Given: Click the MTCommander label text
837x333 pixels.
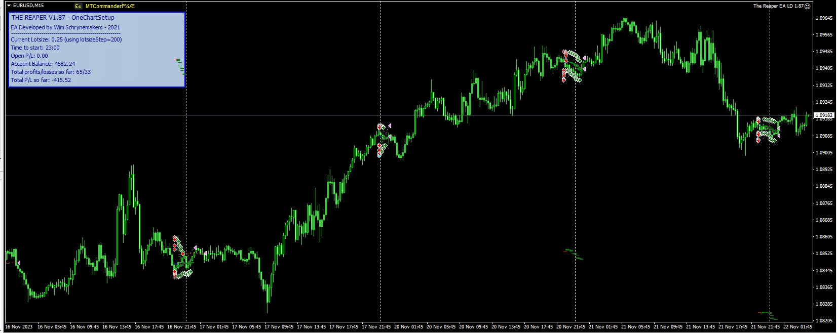Looking at the screenshot, I should [x=110, y=6].
